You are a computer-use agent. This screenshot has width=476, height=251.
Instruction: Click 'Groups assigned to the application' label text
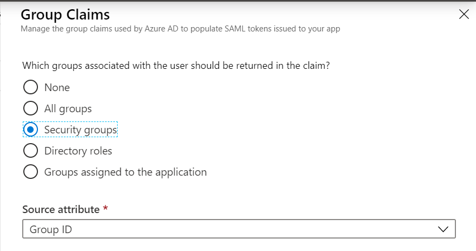pyautogui.click(x=125, y=172)
